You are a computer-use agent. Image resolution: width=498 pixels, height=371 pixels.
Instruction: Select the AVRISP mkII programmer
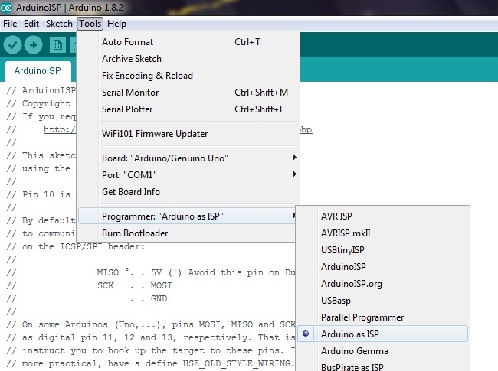point(383,233)
